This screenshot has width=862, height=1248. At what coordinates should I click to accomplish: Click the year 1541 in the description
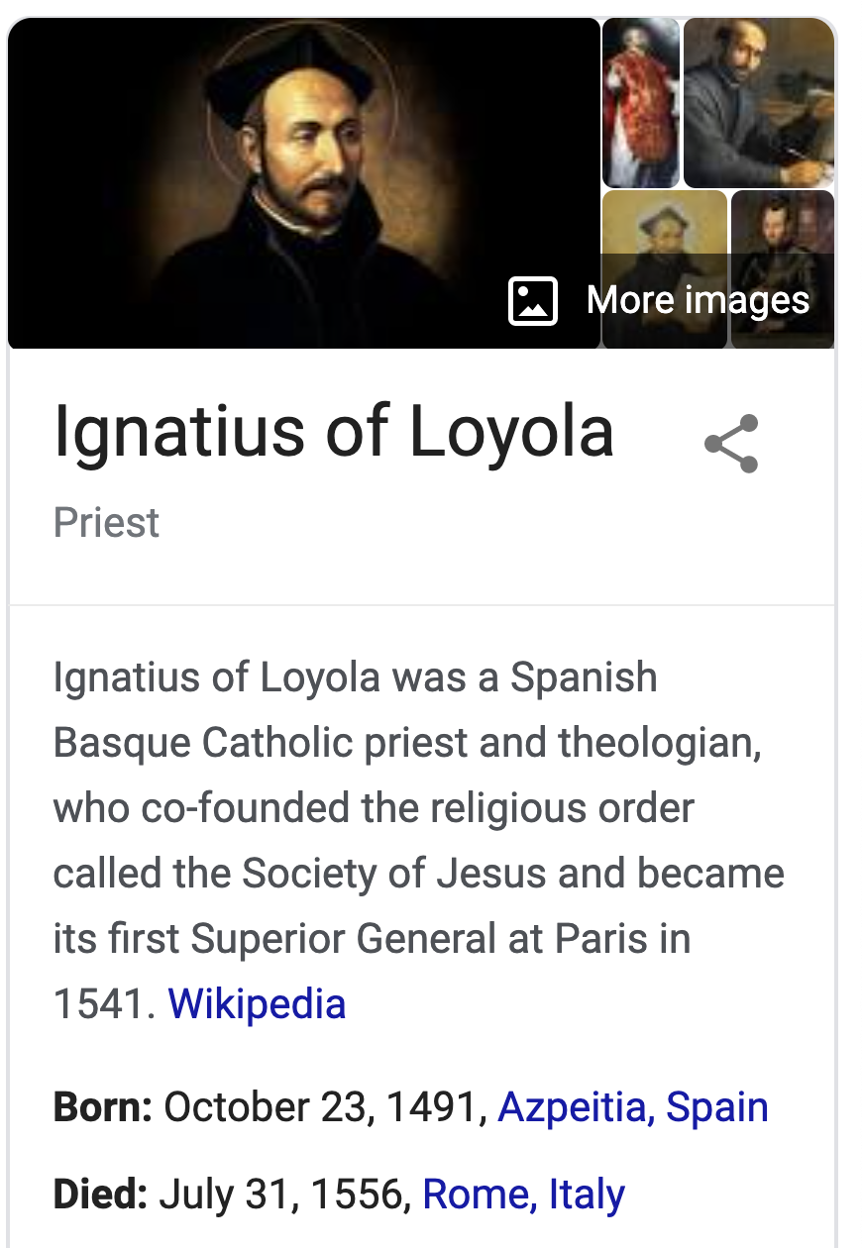coord(99,1003)
